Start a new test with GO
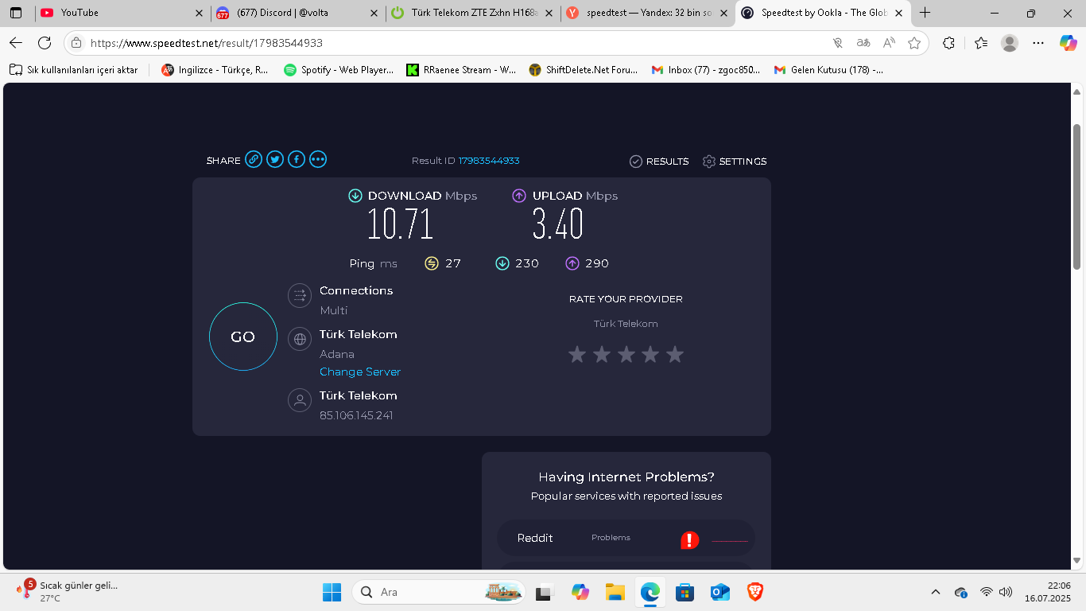The width and height of the screenshot is (1086, 611). (x=243, y=337)
